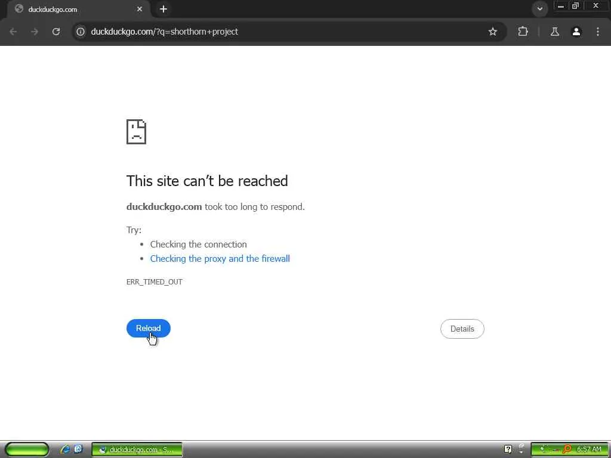Open Chrome's three-dot menu
611x458 pixels.
[598, 32]
